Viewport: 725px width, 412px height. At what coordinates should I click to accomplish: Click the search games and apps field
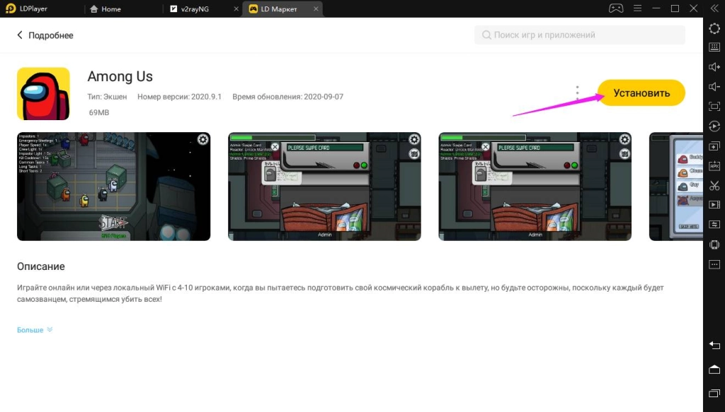[x=579, y=35]
